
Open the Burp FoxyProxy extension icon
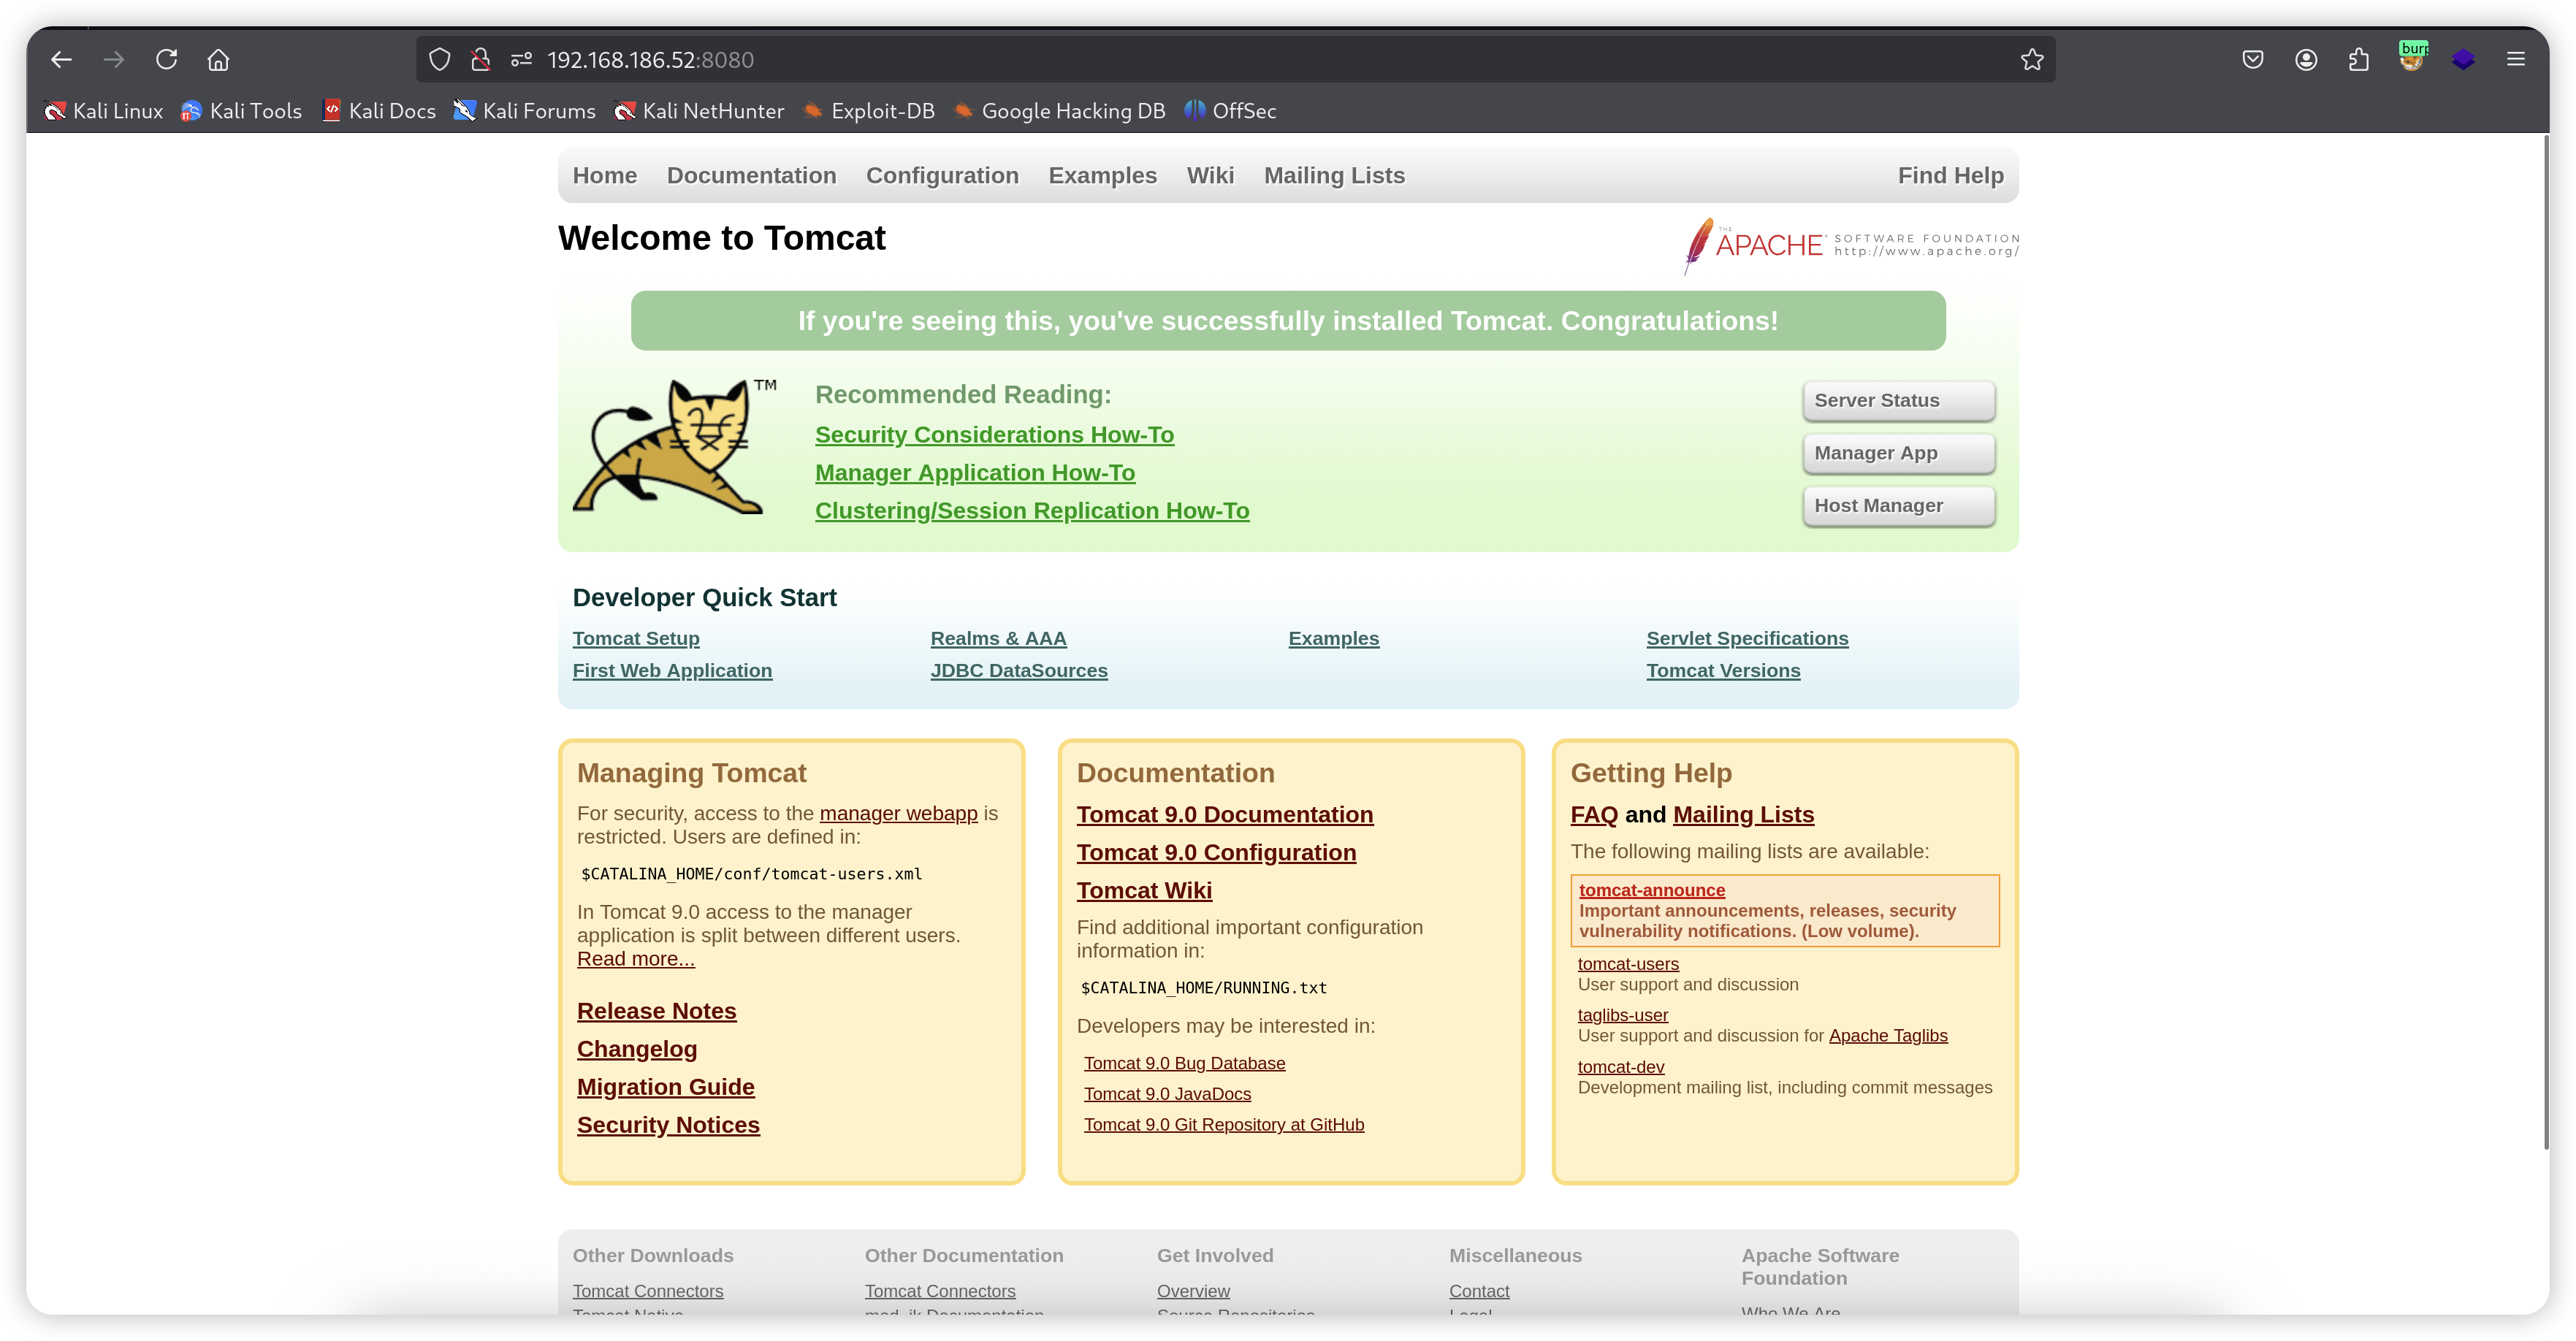[x=2412, y=57]
